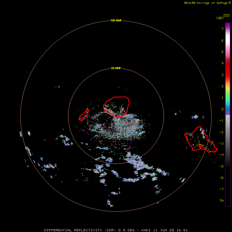Click the DZD legend title

pos(227,15)
